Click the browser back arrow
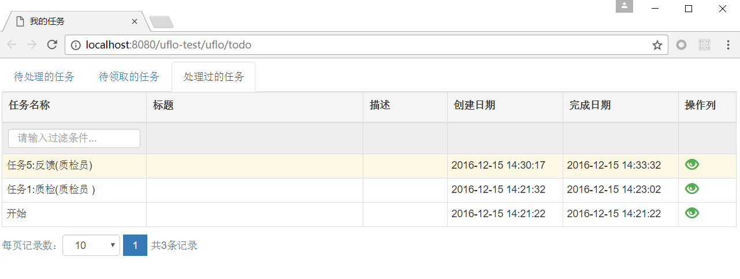The width and height of the screenshot is (740, 279). point(12,44)
